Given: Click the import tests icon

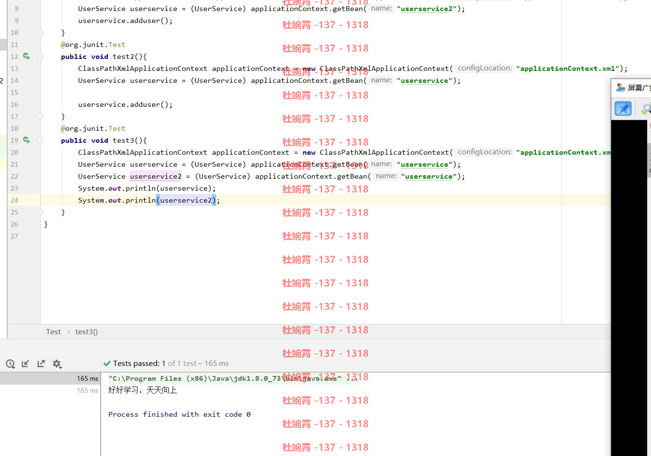Looking at the screenshot, I should pos(25,364).
